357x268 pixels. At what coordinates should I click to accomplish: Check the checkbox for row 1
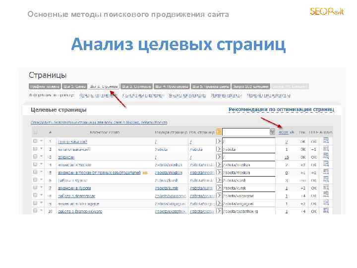click(x=35, y=141)
